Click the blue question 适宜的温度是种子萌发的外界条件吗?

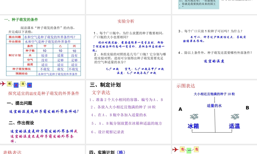44,111
